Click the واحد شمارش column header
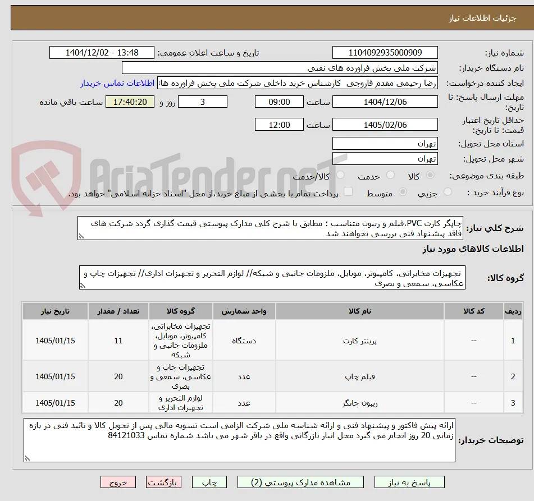Image resolution: width=534 pixels, height=501 pixels. point(244,311)
